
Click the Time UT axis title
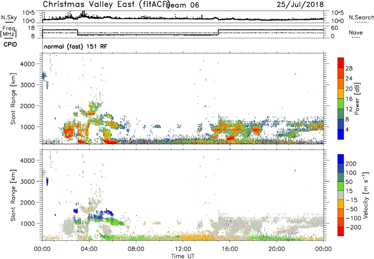pyautogui.click(x=183, y=256)
